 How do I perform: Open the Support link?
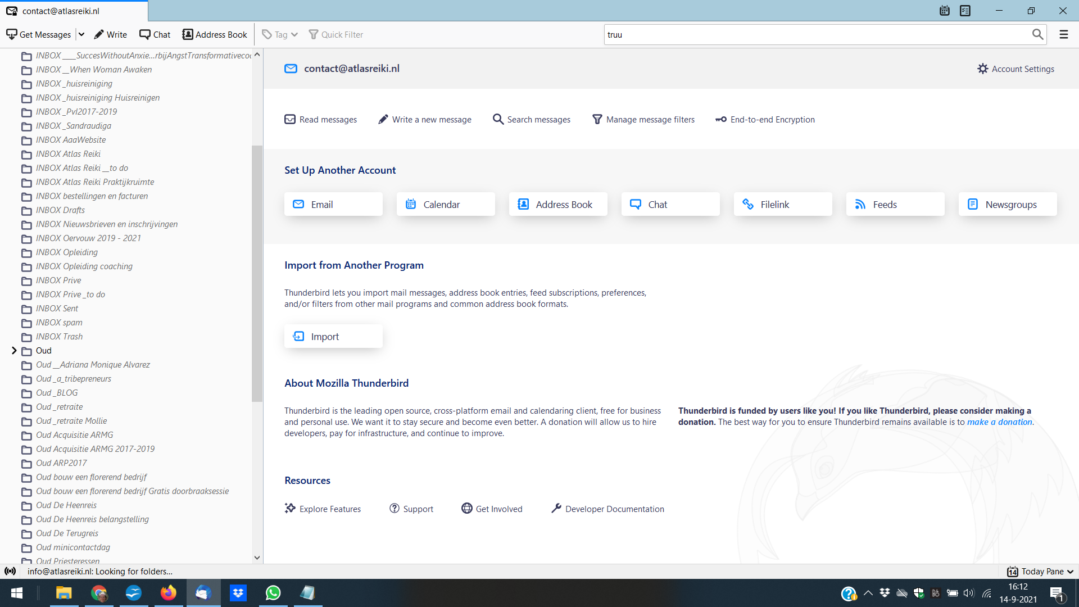[411, 509]
